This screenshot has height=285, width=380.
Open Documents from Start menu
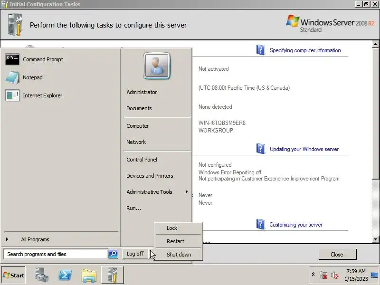pos(139,108)
